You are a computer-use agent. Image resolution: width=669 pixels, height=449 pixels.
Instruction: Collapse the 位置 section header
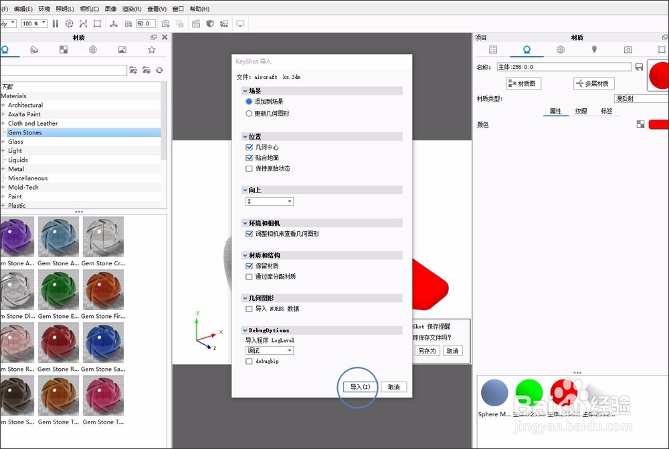tap(322, 136)
